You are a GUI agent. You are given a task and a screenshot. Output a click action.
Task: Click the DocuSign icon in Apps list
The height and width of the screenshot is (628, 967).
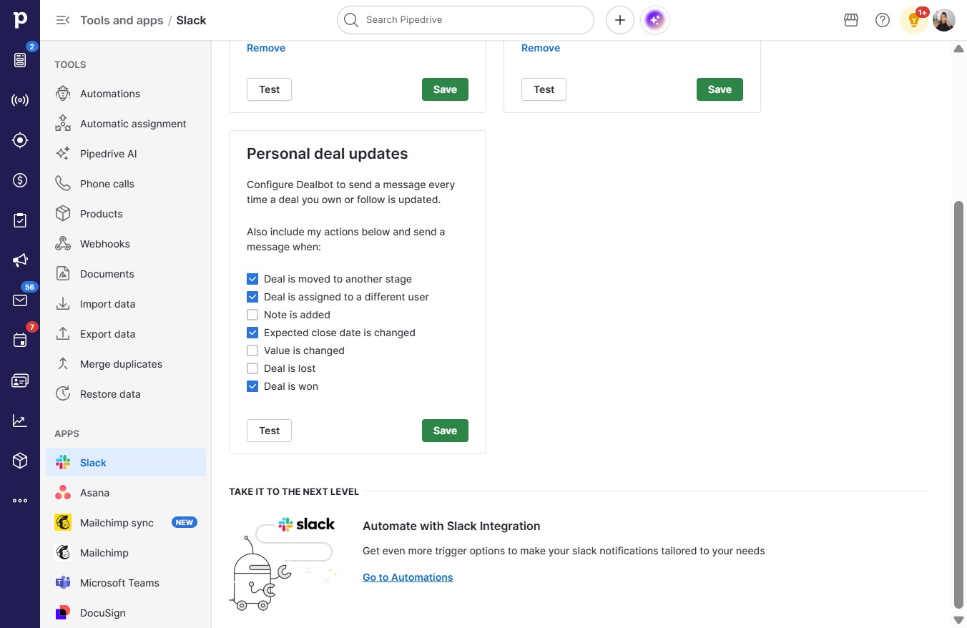[63, 613]
